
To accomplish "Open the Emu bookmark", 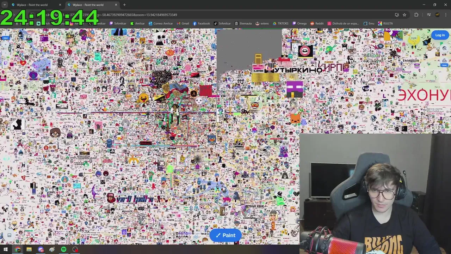I will pyautogui.click(x=369, y=24).
